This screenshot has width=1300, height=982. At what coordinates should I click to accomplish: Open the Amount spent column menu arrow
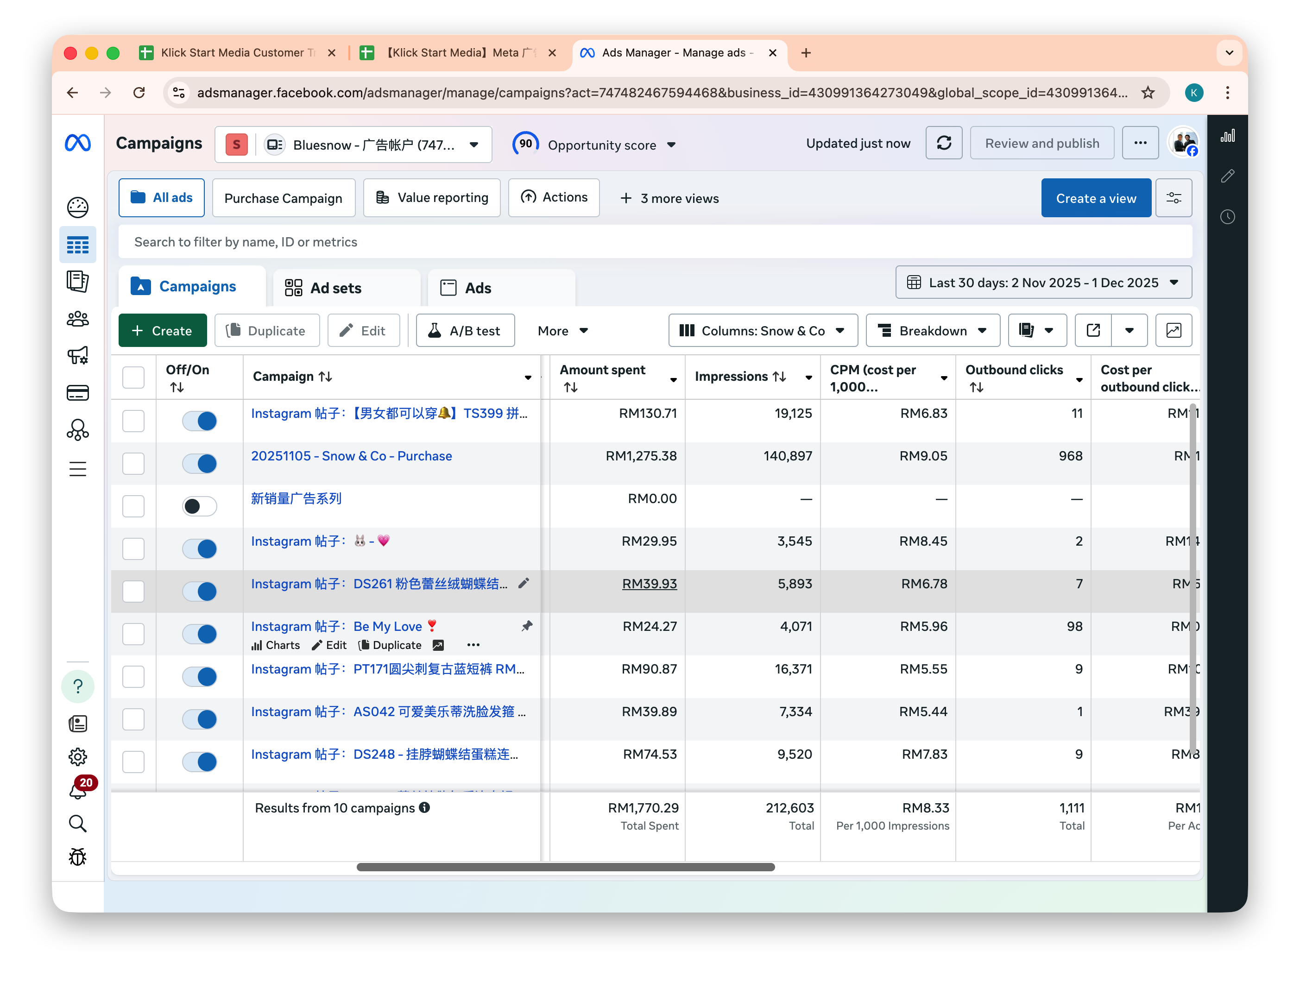click(674, 380)
